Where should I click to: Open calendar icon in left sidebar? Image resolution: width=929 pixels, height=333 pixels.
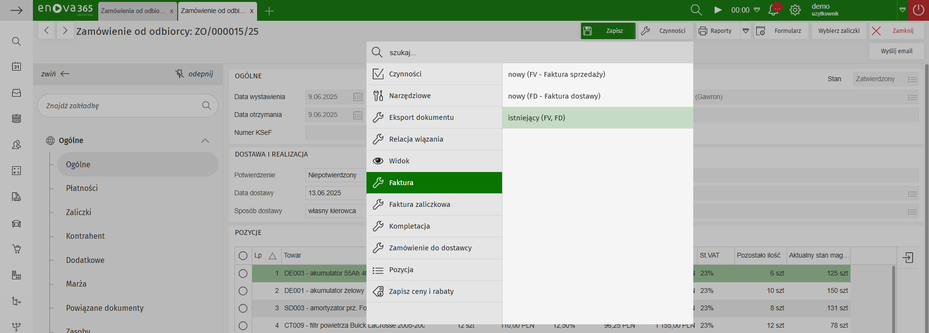[16, 67]
